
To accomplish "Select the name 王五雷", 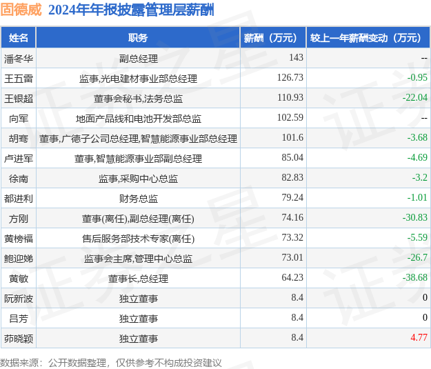I will click(x=19, y=79).
